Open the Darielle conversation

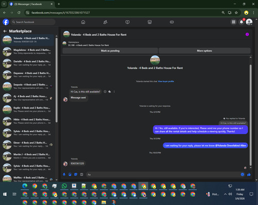[x=28, y=63]
